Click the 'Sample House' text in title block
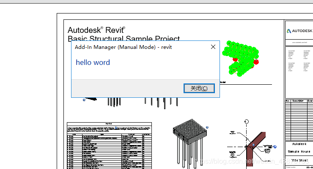The height and width of the screenshot is (169, 313). point(299,151)
